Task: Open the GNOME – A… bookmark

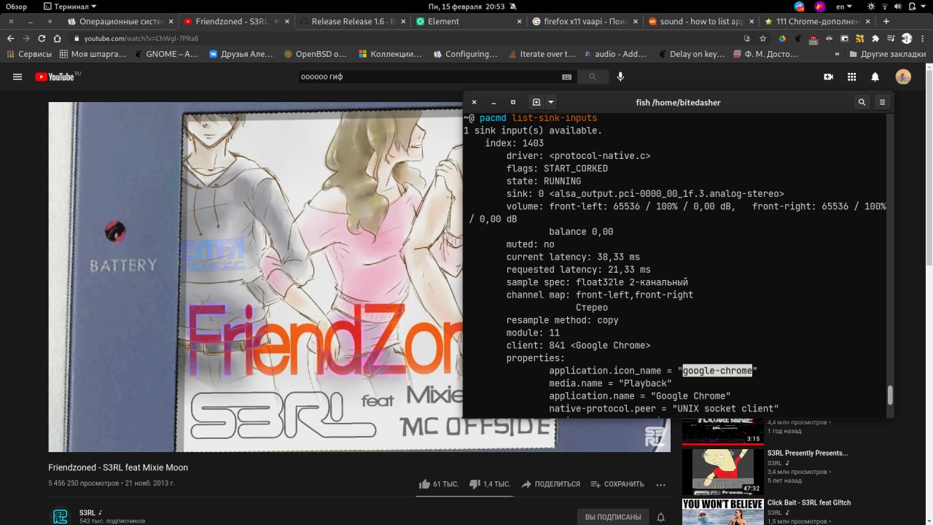Action: (167, 54)
